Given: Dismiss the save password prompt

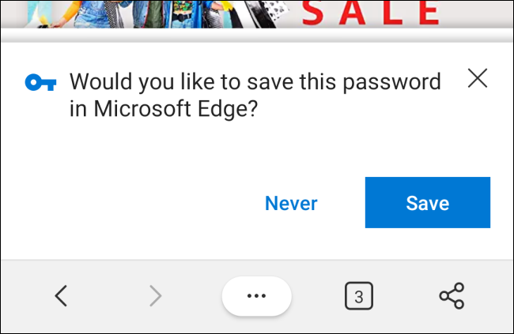Looking at the screenshot, I should 478,78.
